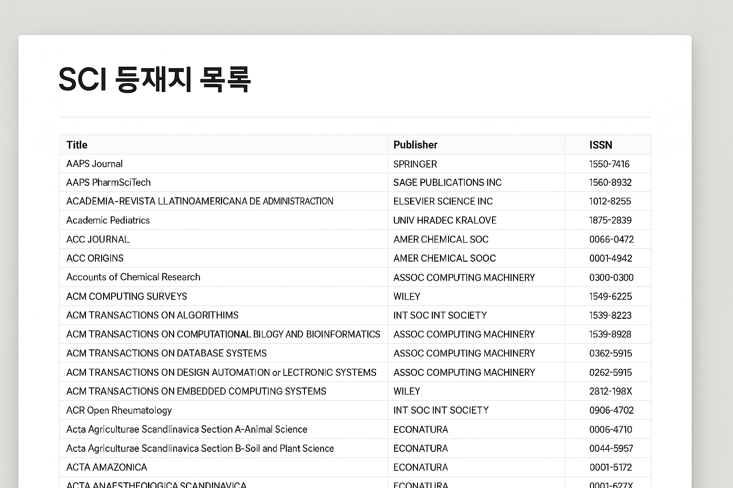The width and height of the screenshot is (733, 488).
Task: Click ISSN 1875-2839
Action: pos(610,220)
